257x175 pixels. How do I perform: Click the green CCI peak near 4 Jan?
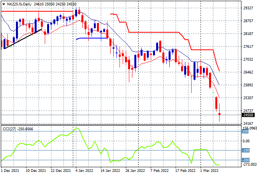click(x=76, y=128)
